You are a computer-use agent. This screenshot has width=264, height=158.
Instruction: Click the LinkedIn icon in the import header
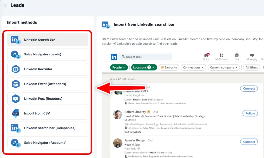point(106,25)
